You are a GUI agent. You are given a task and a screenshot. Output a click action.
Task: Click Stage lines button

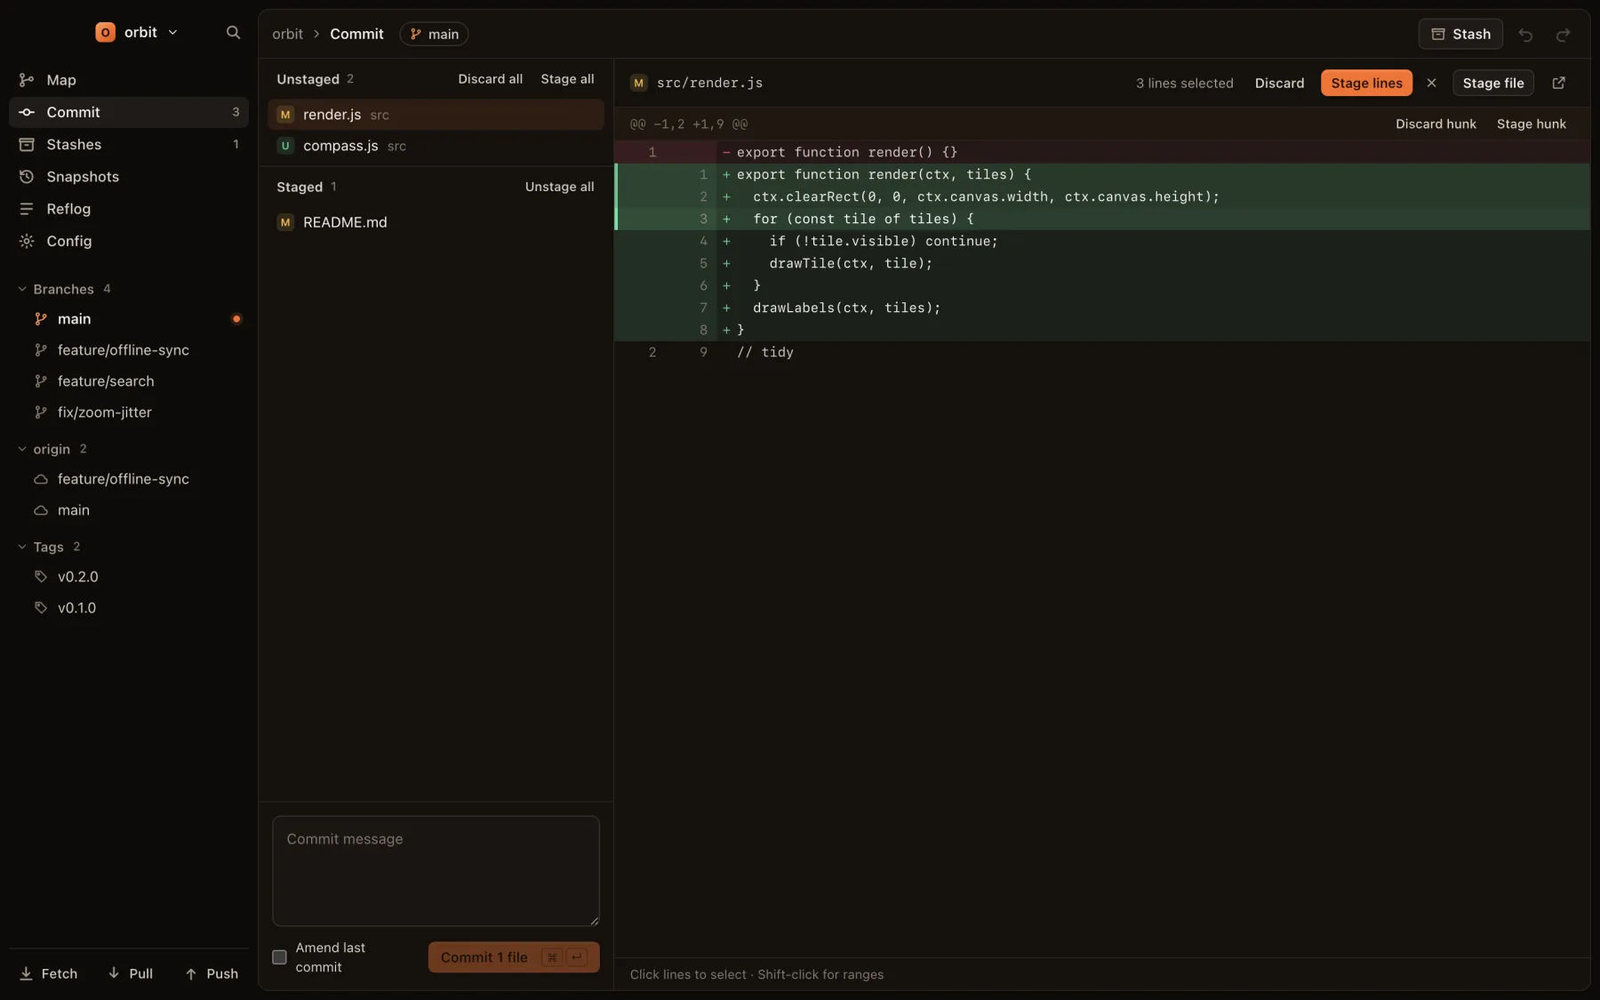[1366, 83]
